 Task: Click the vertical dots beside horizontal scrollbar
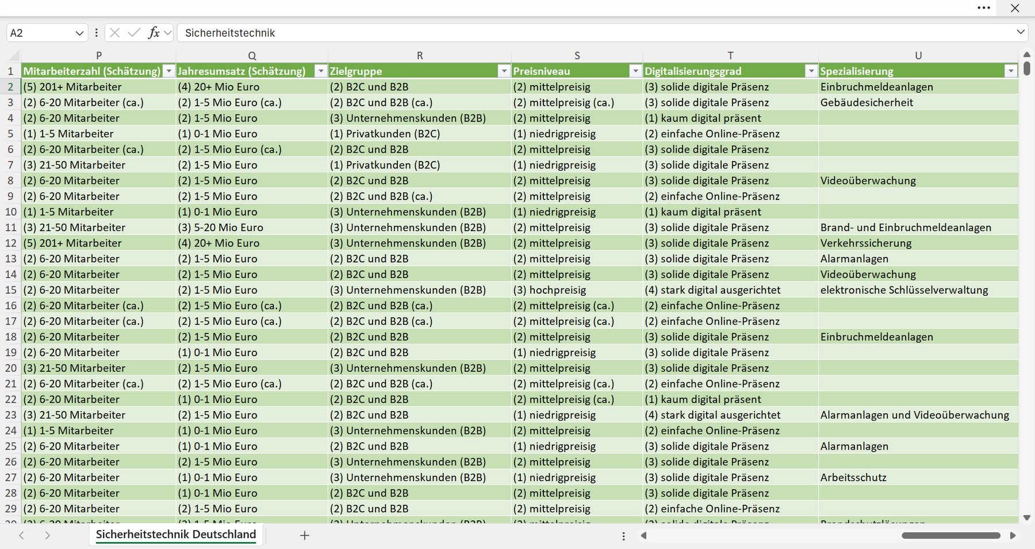(623, 536)
